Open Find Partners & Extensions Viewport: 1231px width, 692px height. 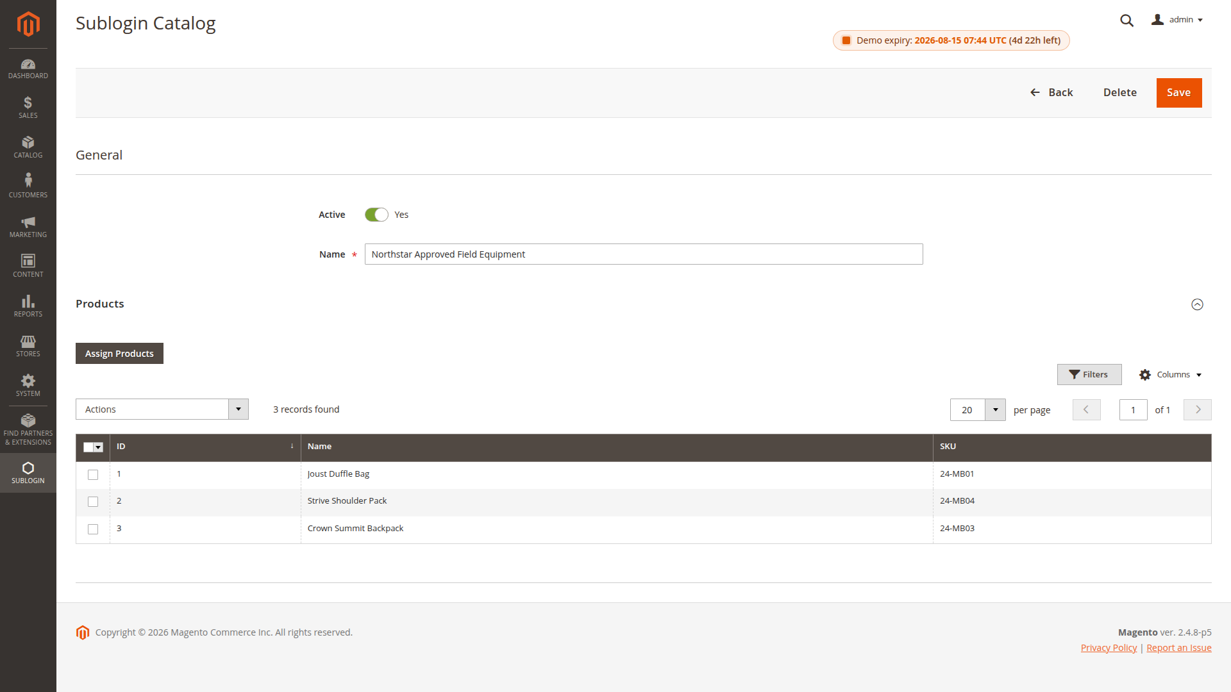tap(28, 430)
